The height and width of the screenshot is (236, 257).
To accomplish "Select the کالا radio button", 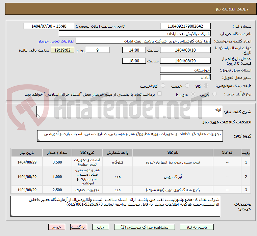I will click(206, 86).
